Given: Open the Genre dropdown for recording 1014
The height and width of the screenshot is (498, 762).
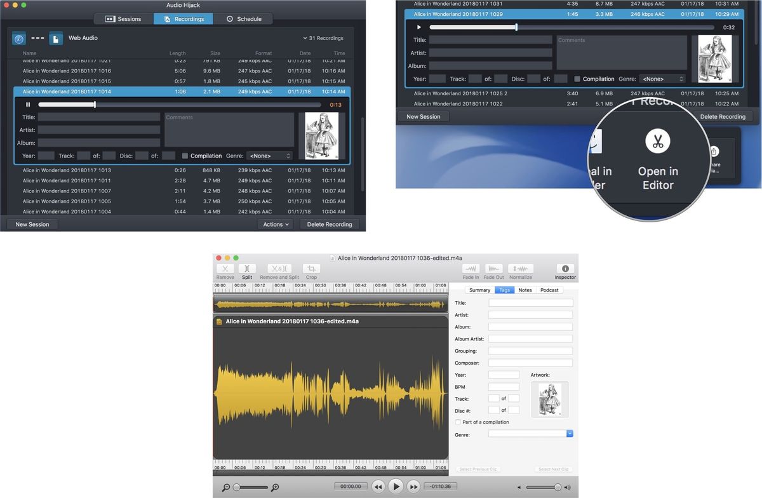Looking at the screenshot, I should 270,156.
